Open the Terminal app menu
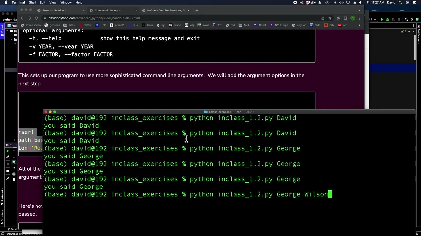 [18, 2]
